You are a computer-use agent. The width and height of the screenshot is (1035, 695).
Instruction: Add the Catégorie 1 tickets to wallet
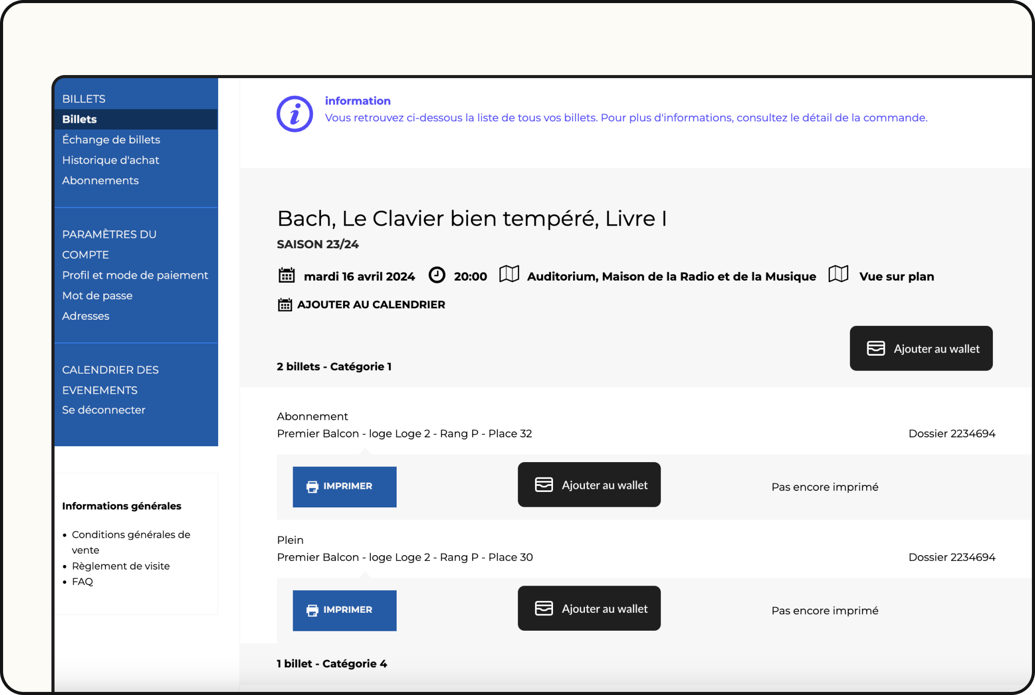921,349
